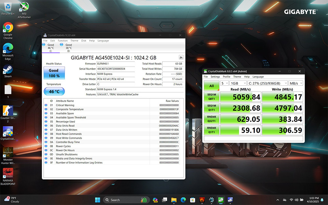Switch to CrystalDiskMark in the taskbar

tap(221, 200)
